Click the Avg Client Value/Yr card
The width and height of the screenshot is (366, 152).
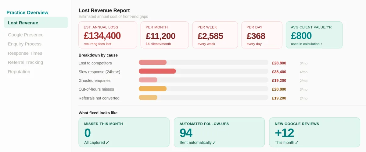[314, 35]
